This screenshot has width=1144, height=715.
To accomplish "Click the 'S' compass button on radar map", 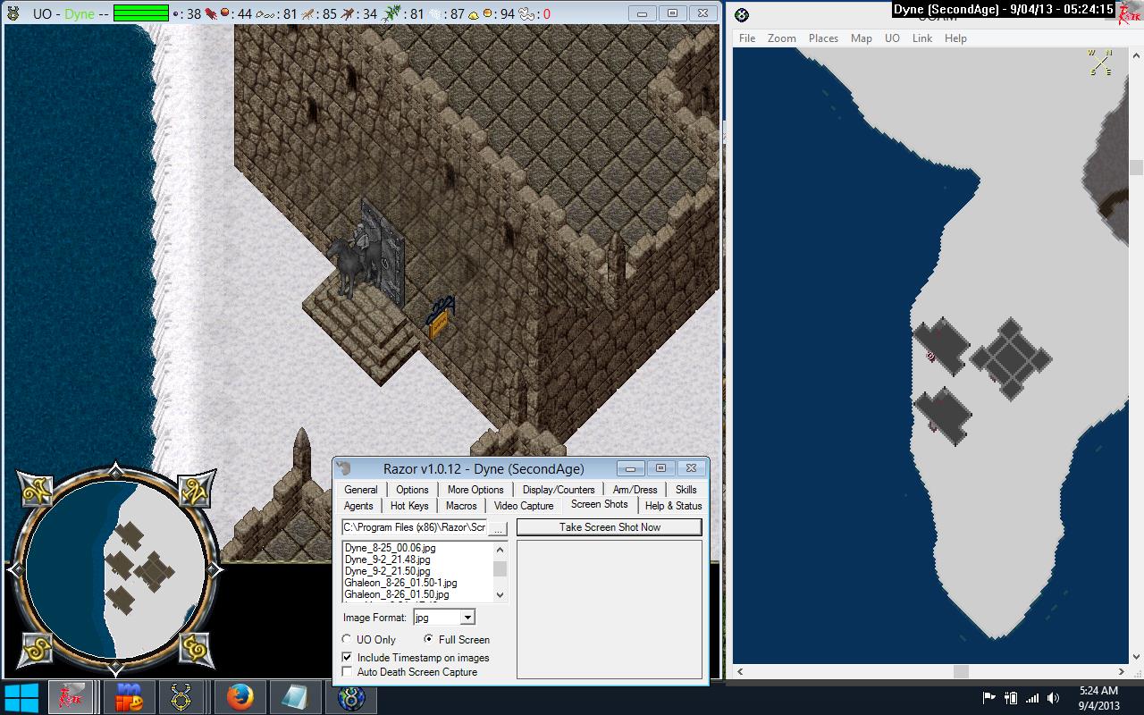I will tap(36, 649).
